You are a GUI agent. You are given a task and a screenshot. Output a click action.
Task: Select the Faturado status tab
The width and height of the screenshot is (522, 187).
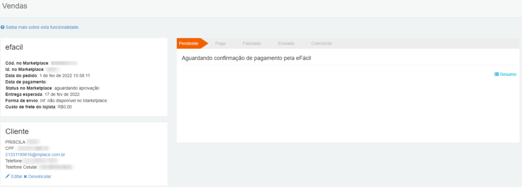point(252,43)
